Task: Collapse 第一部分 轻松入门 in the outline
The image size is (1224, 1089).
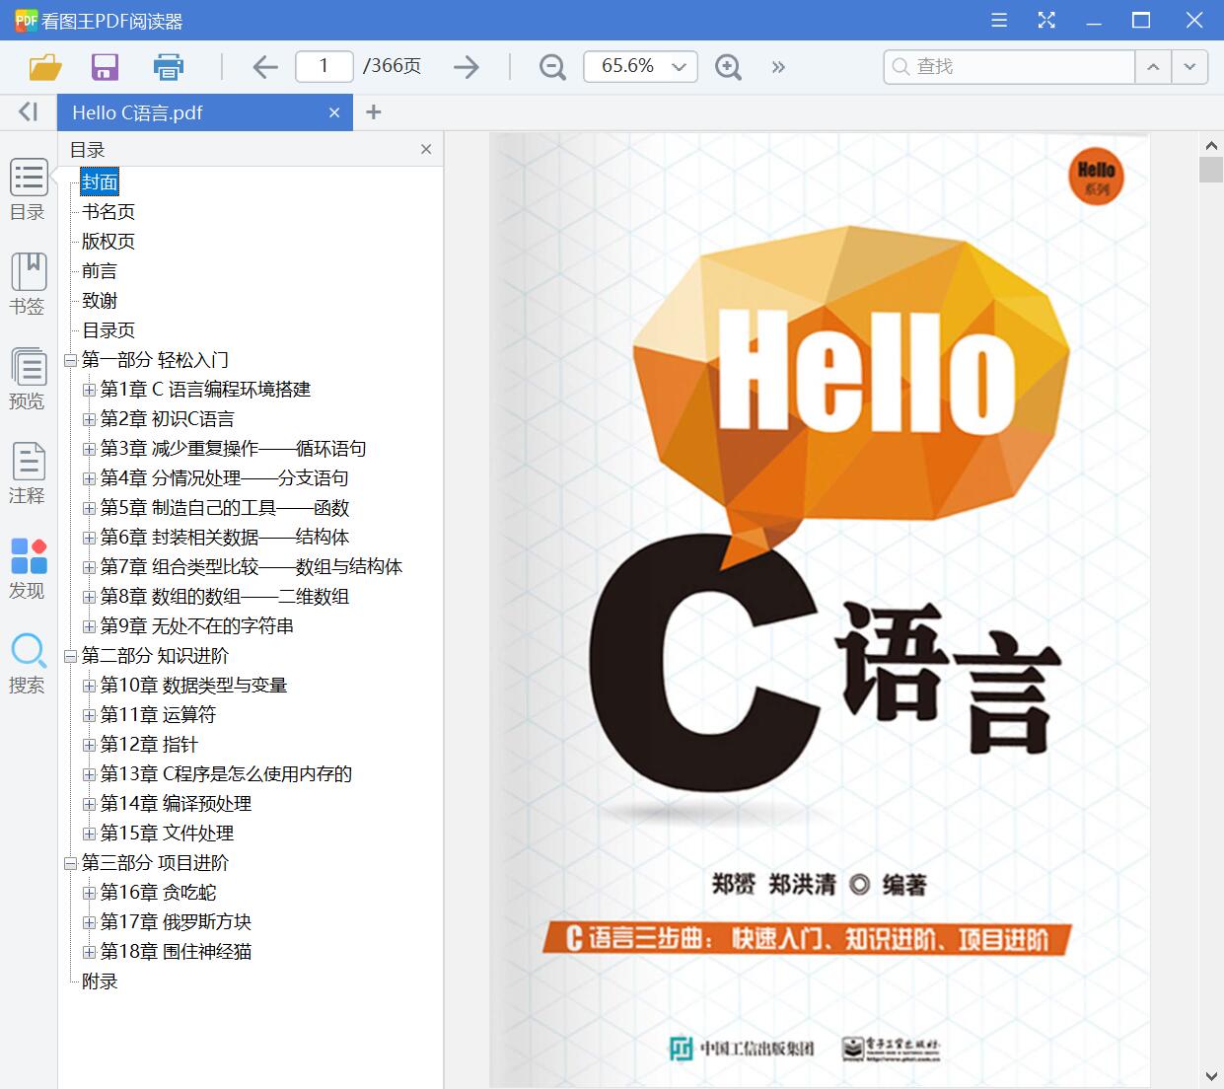Action: click(70, 360)
